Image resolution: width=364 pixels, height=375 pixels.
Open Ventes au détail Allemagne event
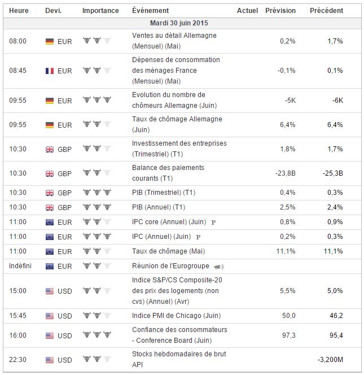click(174, 41)
